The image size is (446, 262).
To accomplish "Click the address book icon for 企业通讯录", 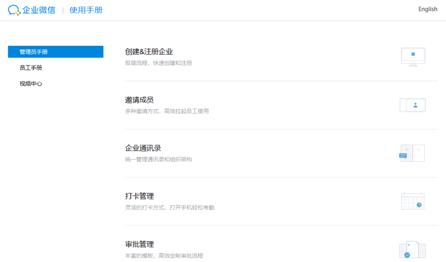I will point(412,153).
